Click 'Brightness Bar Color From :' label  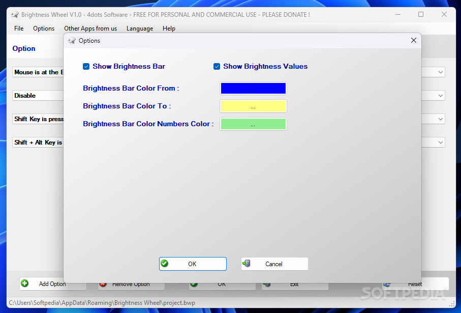(x=131, y=89)
